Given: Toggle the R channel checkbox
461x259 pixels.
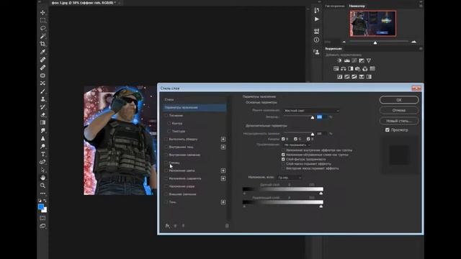Looking at the screenshot, I should [x=283, y=139].
